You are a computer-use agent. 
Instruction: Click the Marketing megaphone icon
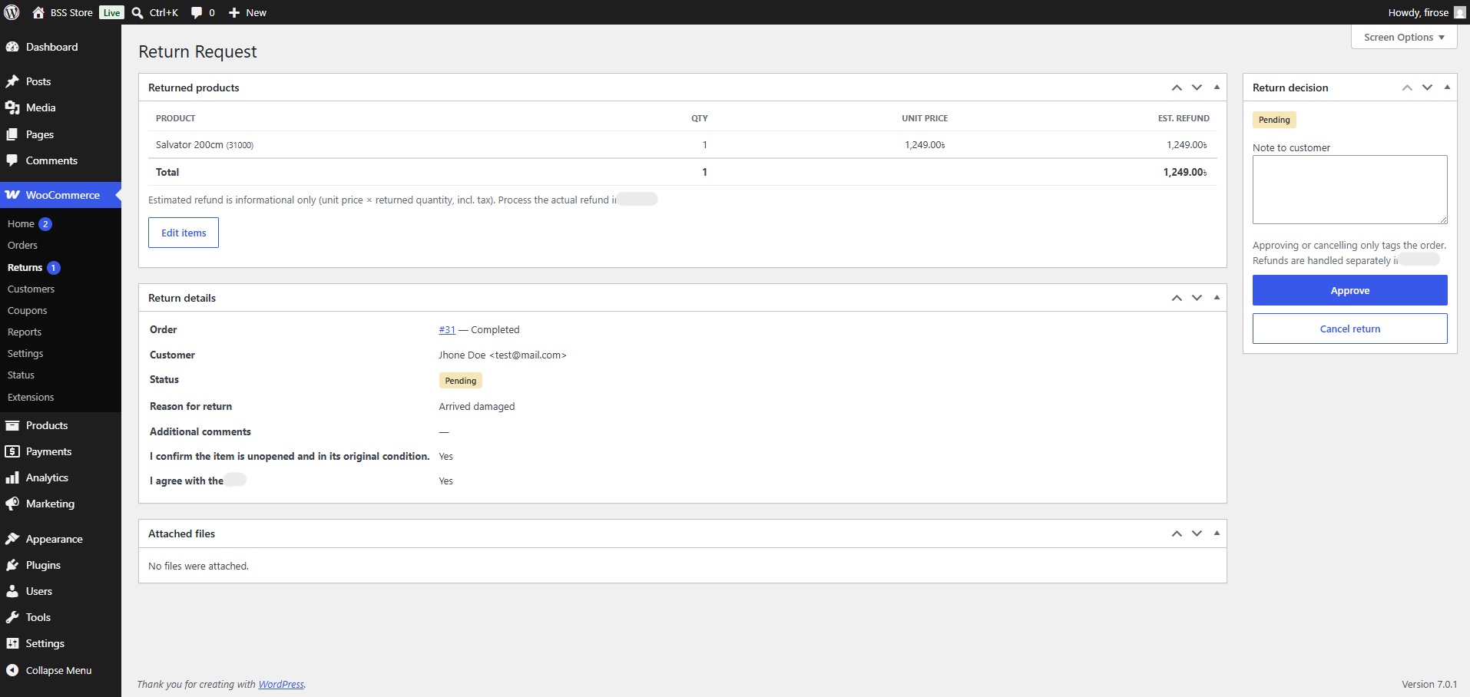pos(12,504)
